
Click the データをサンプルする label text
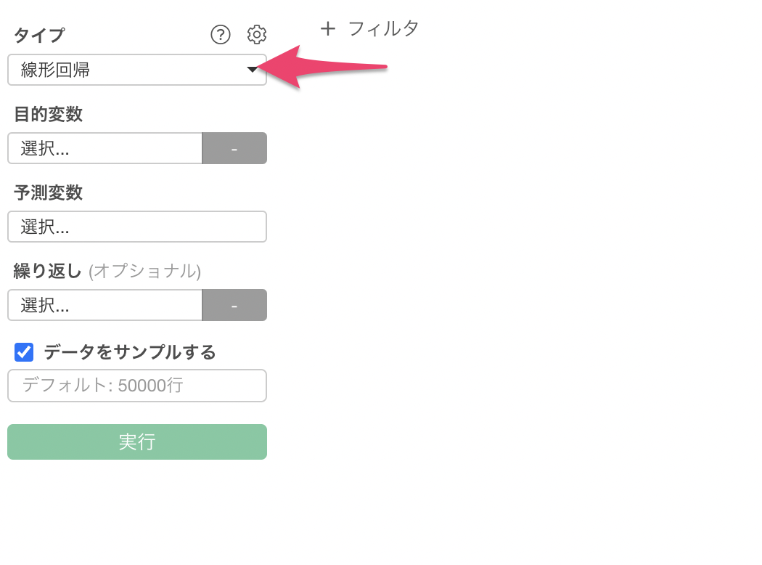coord(130,352)
